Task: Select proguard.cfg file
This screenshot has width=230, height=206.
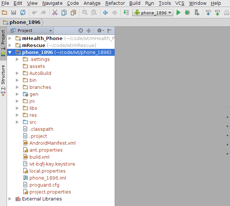Action: point(44,185)
